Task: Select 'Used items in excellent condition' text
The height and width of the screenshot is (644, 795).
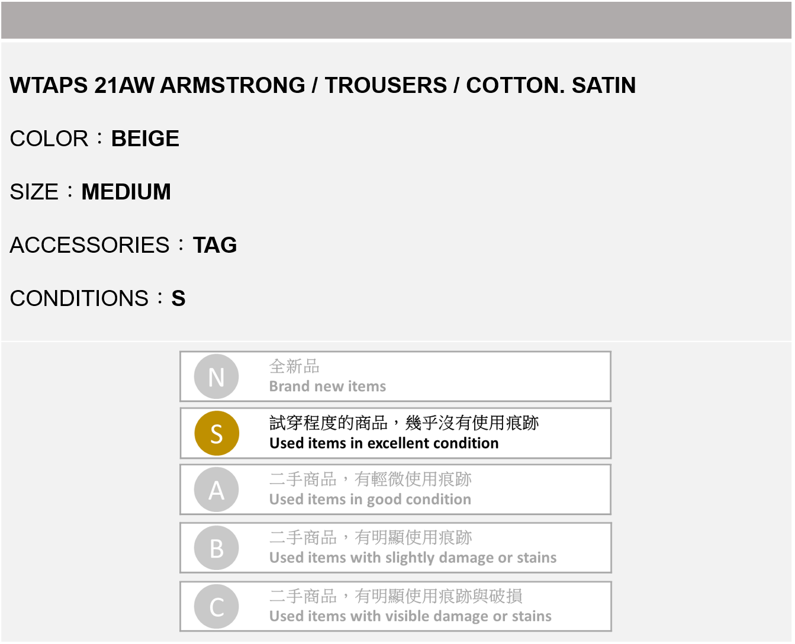Action: click(384, 443)
